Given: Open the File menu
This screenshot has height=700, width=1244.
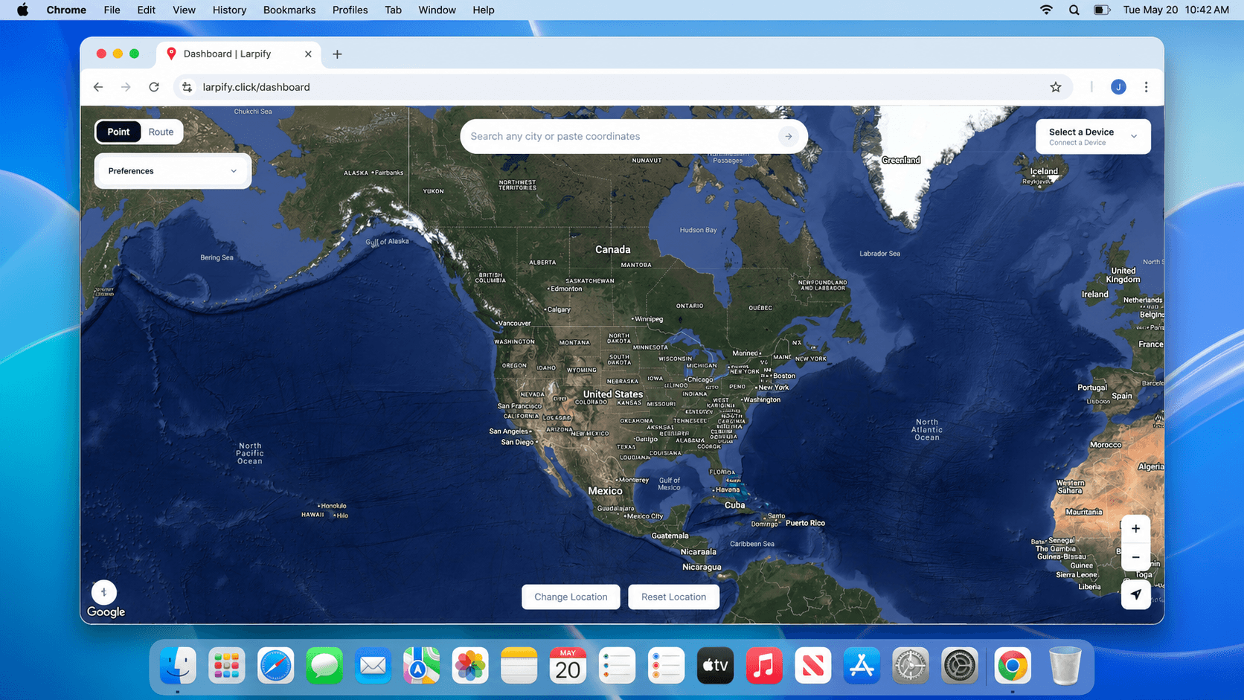Looking at the screenshot, I should (112, 10).
